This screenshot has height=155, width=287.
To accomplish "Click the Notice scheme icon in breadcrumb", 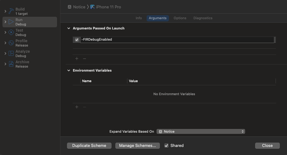I will tap(69, 7).
